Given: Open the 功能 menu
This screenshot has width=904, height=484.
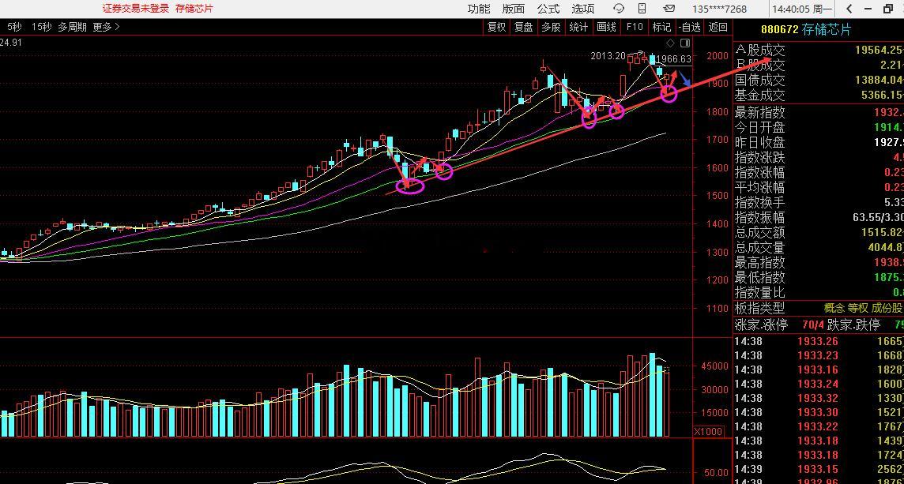Looking at the screenshot, I should pyautogui.click(x=479, y=9).
